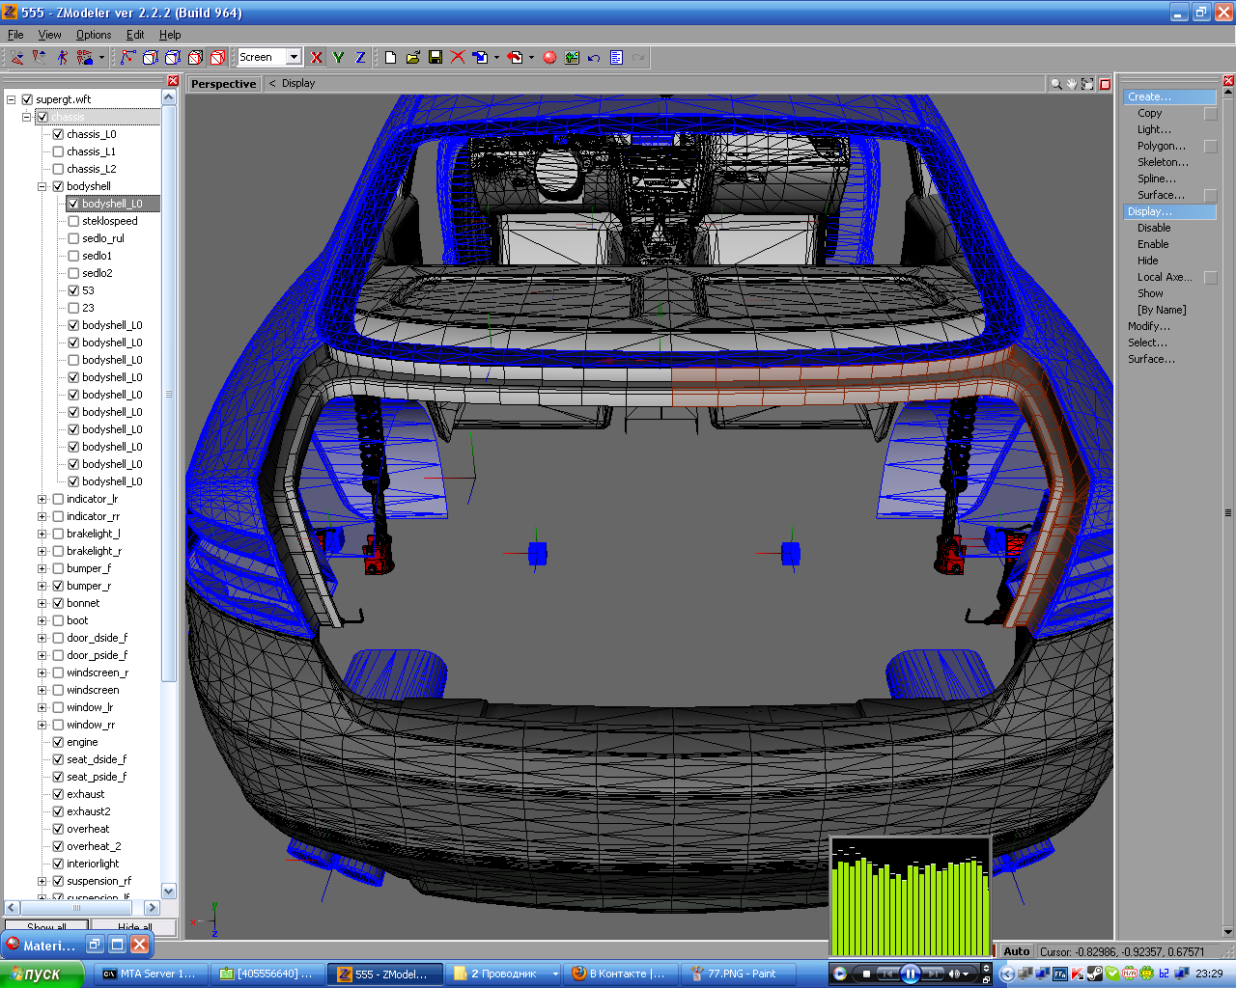
Task: Open the Screen coordinate system dropdown
Action: point(294,57)
